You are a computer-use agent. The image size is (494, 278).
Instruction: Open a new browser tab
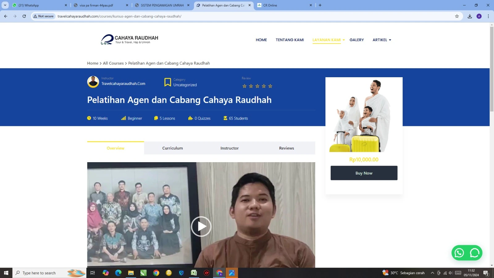320,5
